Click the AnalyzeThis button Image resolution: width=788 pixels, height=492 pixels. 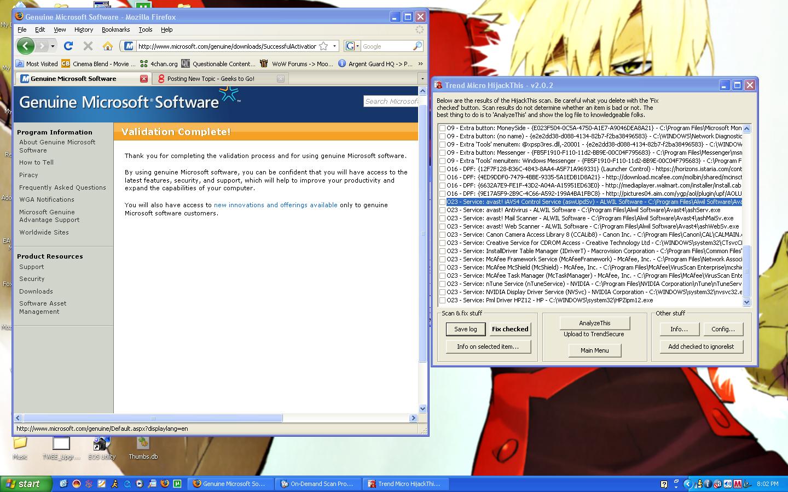pos(594,323)
